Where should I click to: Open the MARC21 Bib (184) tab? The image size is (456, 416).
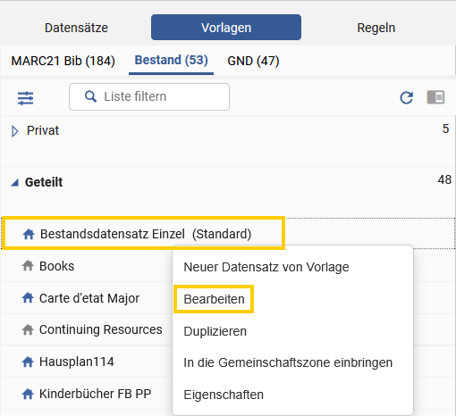[63, 61]
